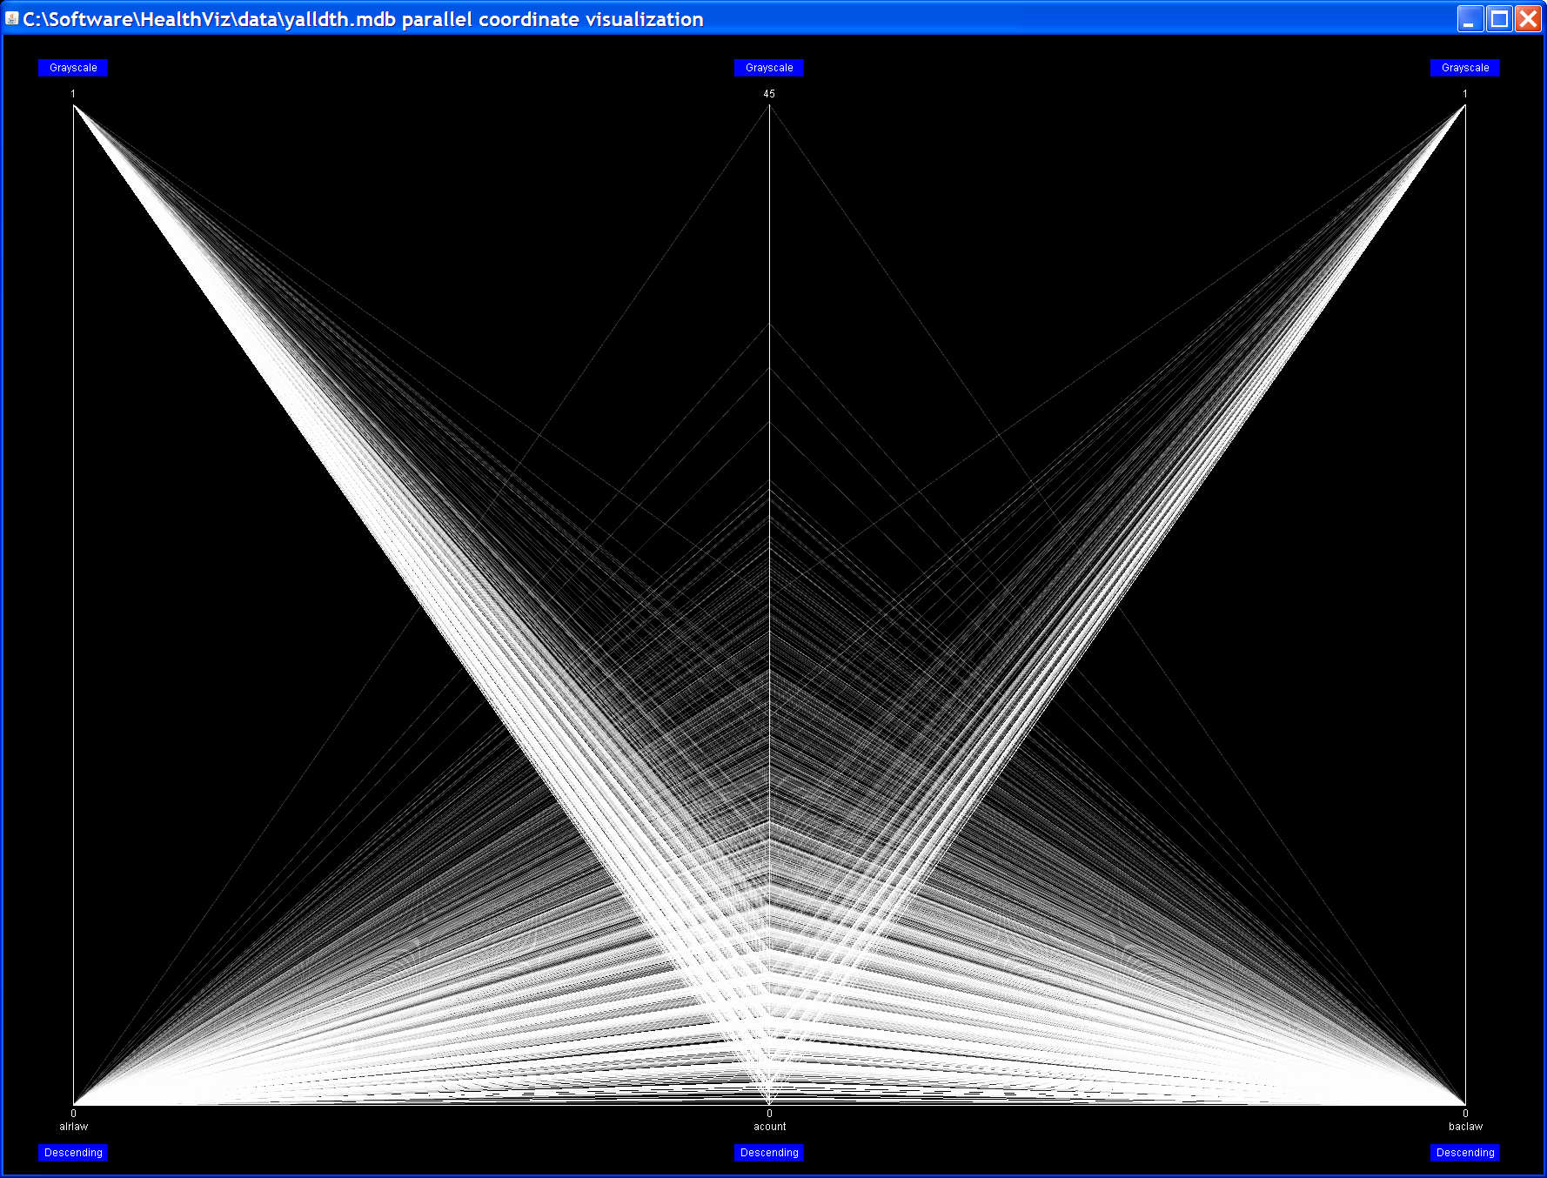Switch sort order with Descending under acount
The image size is (1547, 1178).
769,1153
